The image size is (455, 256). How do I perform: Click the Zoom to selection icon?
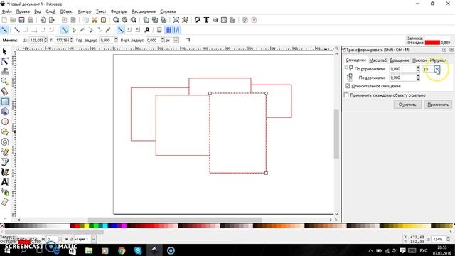116,20
